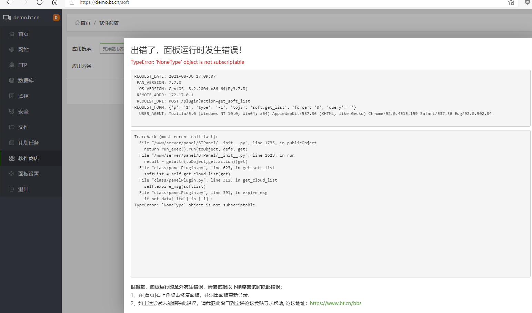Viewport: 532px width, 313px height.
Task: Click the USER_AGENT Mozilla line
Action: pos(315,114)
